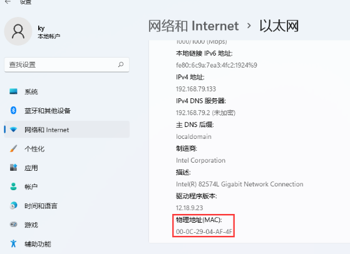The width and height of the screenshot is (350, 254).
Task: Click the breadcrumb chevron separator
Action: [249, 26]
